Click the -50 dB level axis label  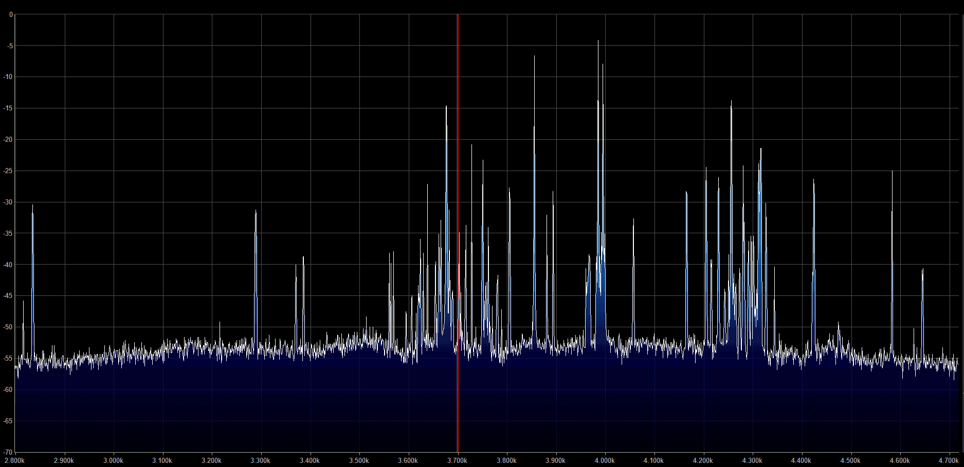[x=8, y=327]
